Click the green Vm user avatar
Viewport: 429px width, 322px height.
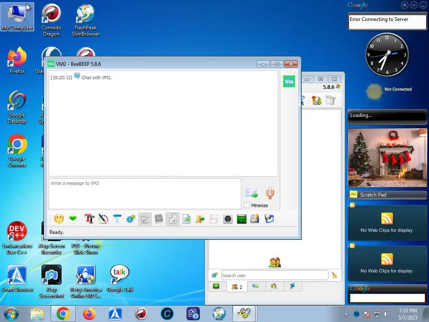289,81
